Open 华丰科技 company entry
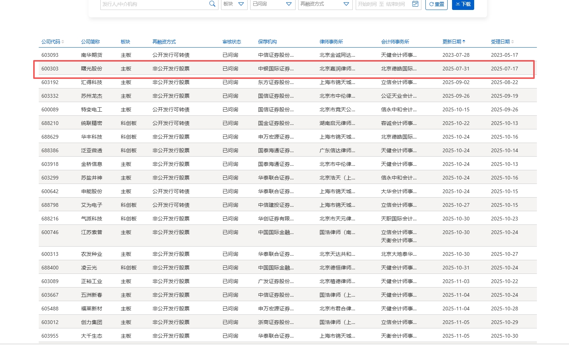 [92, 137]
